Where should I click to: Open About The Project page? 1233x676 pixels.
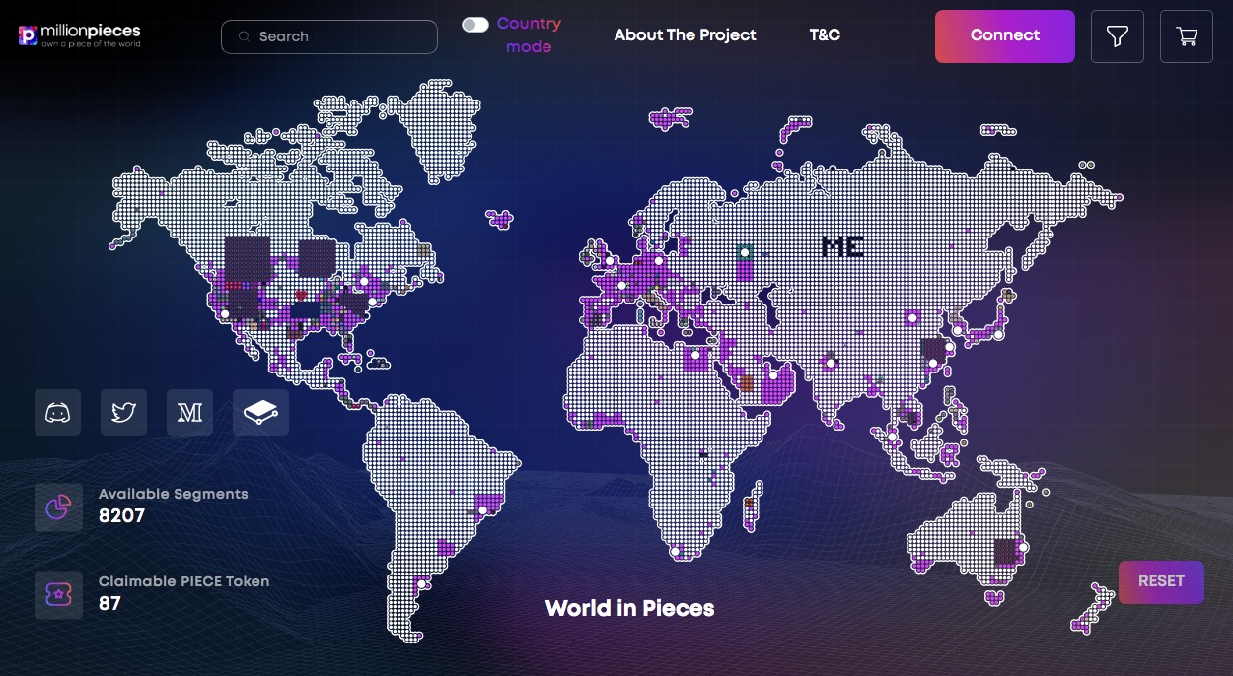click(685, 35)
